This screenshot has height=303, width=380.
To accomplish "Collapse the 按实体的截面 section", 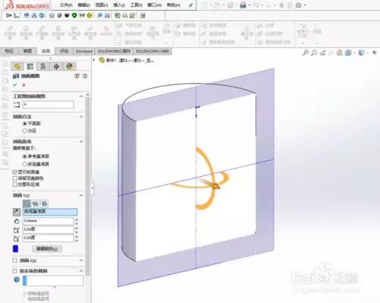I will pos(81,271).
